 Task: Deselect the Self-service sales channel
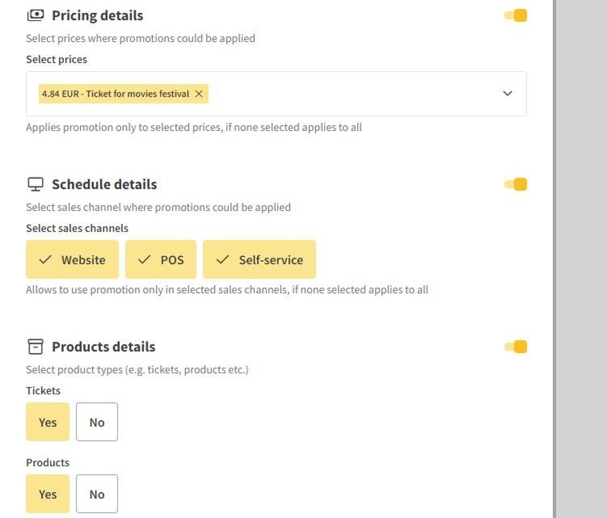tap(260, 260)
